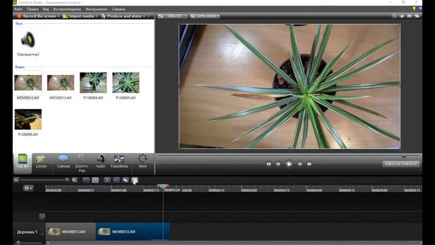Viewport: 435px width, 245px height.
Task: Open the Правка menu
Action: coord(33,9)
